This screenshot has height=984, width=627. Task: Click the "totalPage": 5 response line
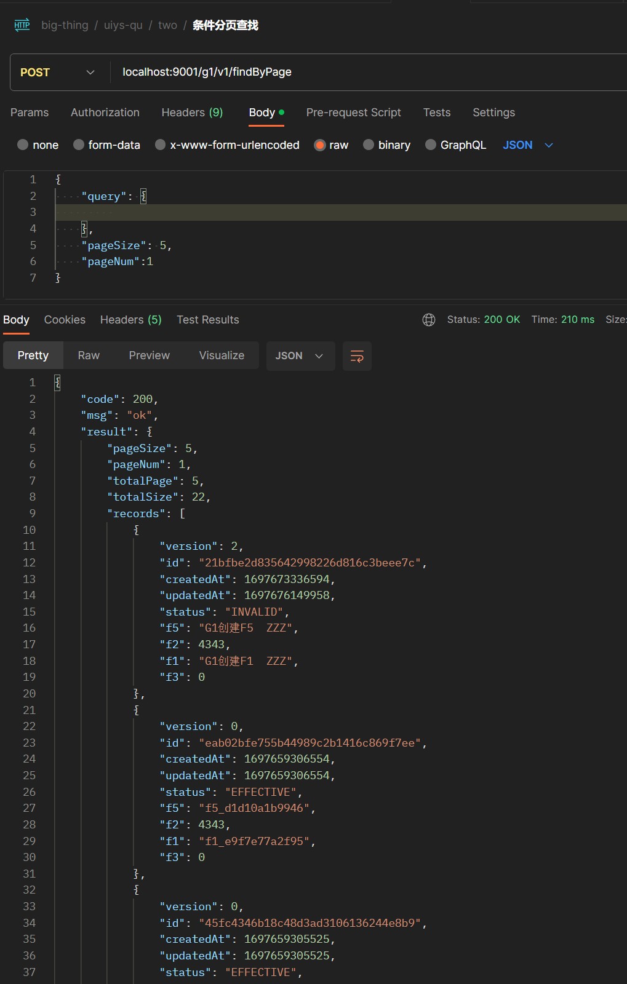pyautogui.click(x=156, y=481)
